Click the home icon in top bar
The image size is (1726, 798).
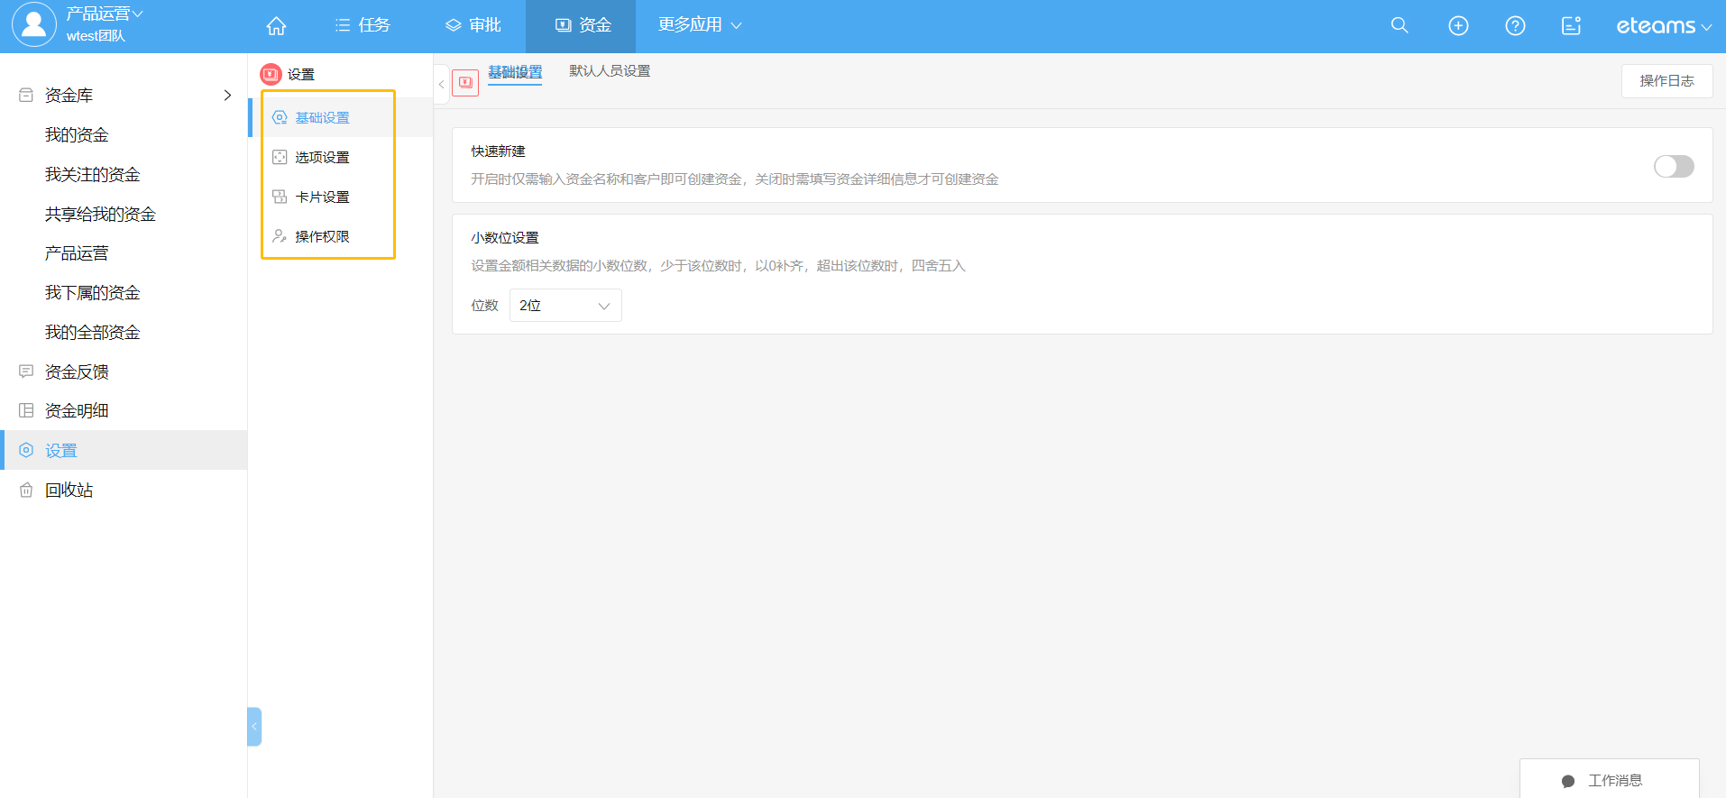coord(276,26)
